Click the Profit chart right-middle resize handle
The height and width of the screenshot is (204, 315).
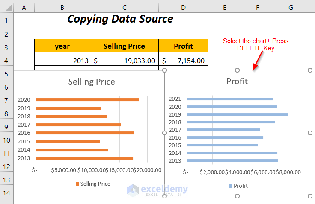[310, 133]
